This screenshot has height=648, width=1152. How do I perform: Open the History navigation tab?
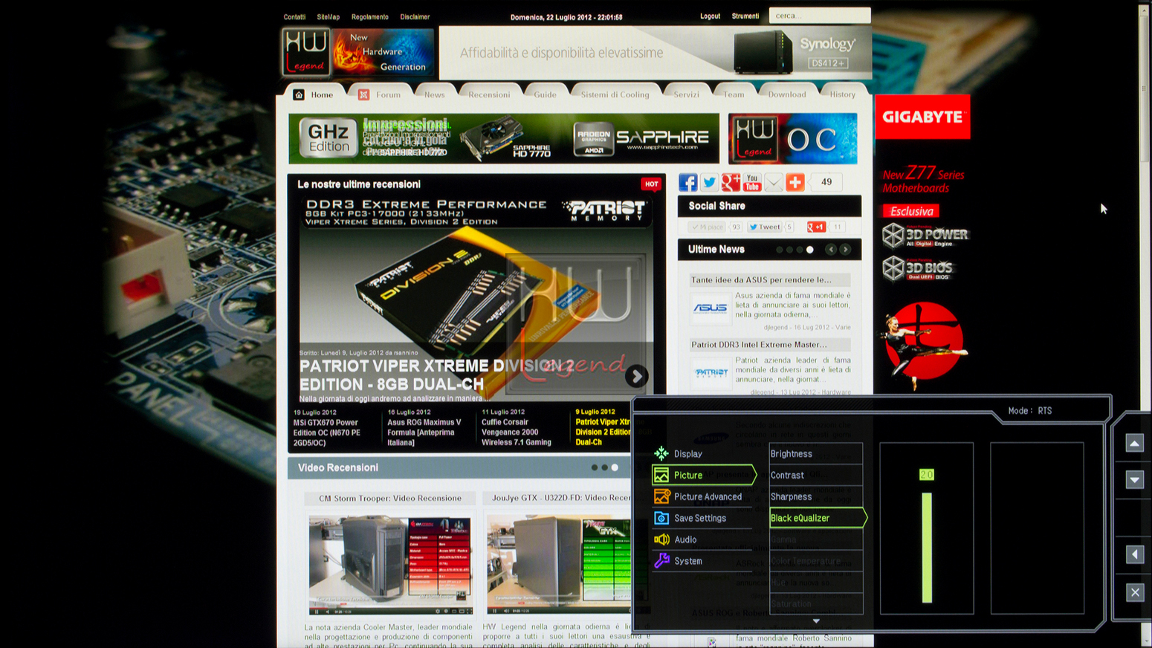[x=842, y=94]
